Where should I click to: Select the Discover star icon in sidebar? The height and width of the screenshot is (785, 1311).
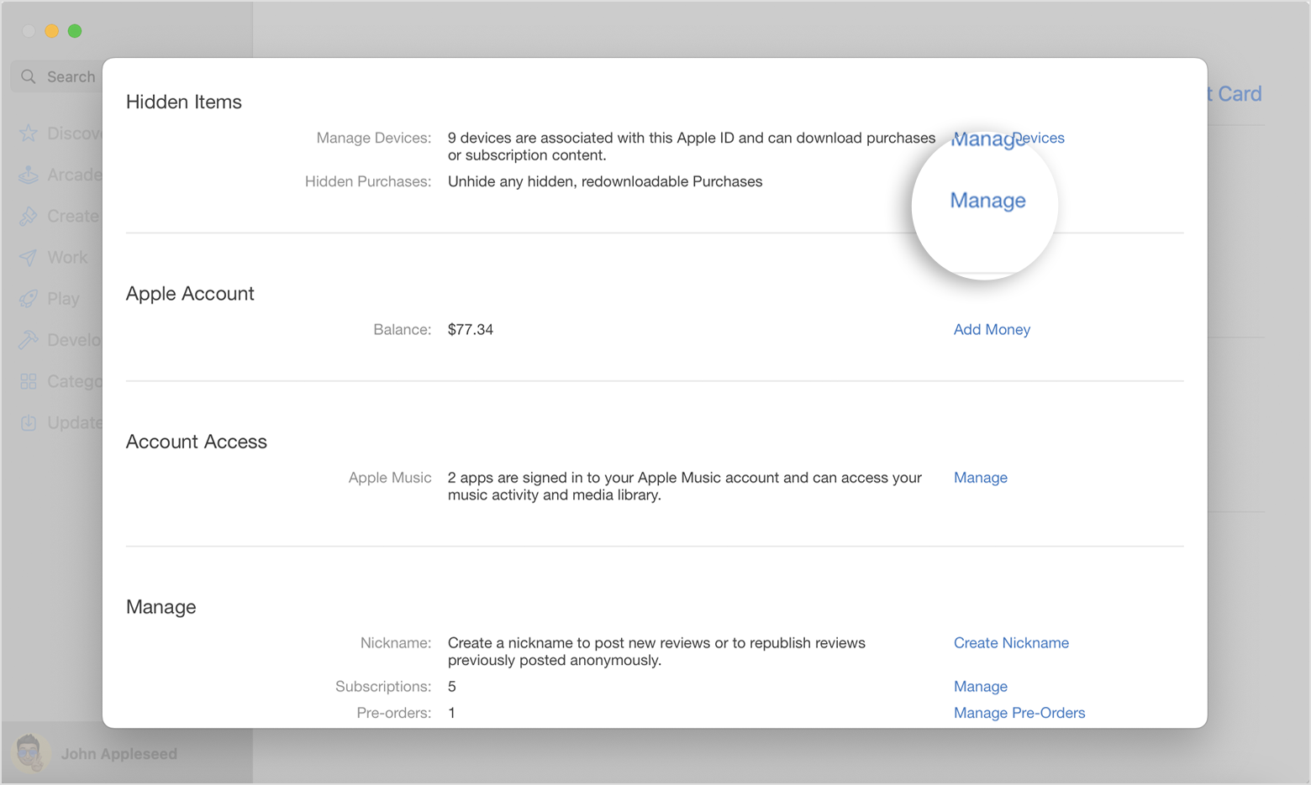29,133
